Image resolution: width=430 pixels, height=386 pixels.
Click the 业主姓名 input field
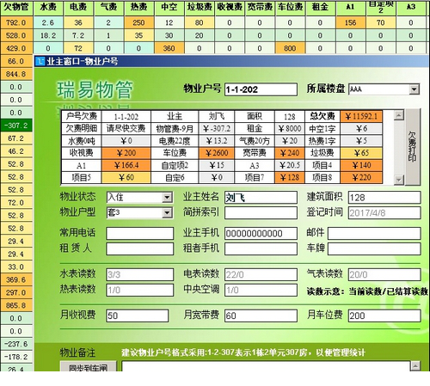(x=261, y=198)
